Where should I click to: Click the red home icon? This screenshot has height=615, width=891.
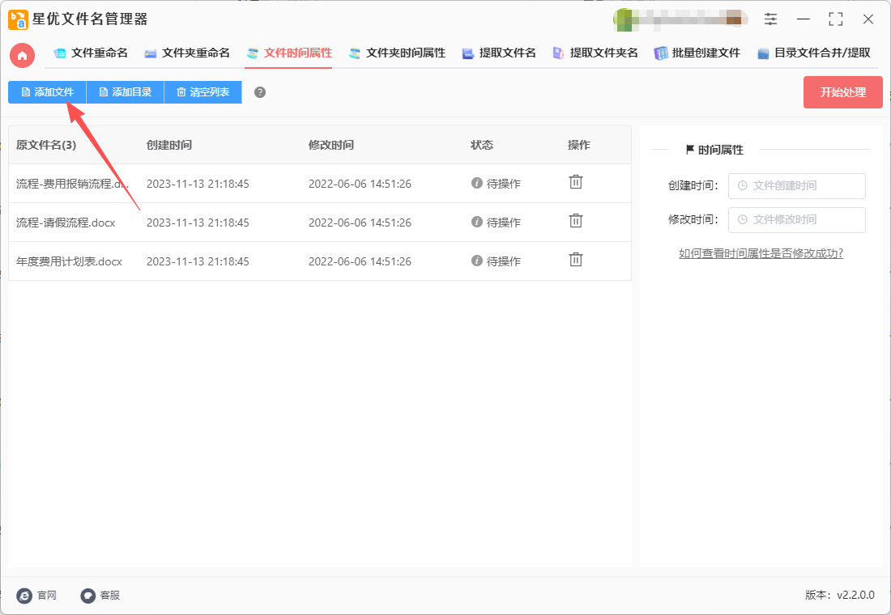click(x=23, y=55)
